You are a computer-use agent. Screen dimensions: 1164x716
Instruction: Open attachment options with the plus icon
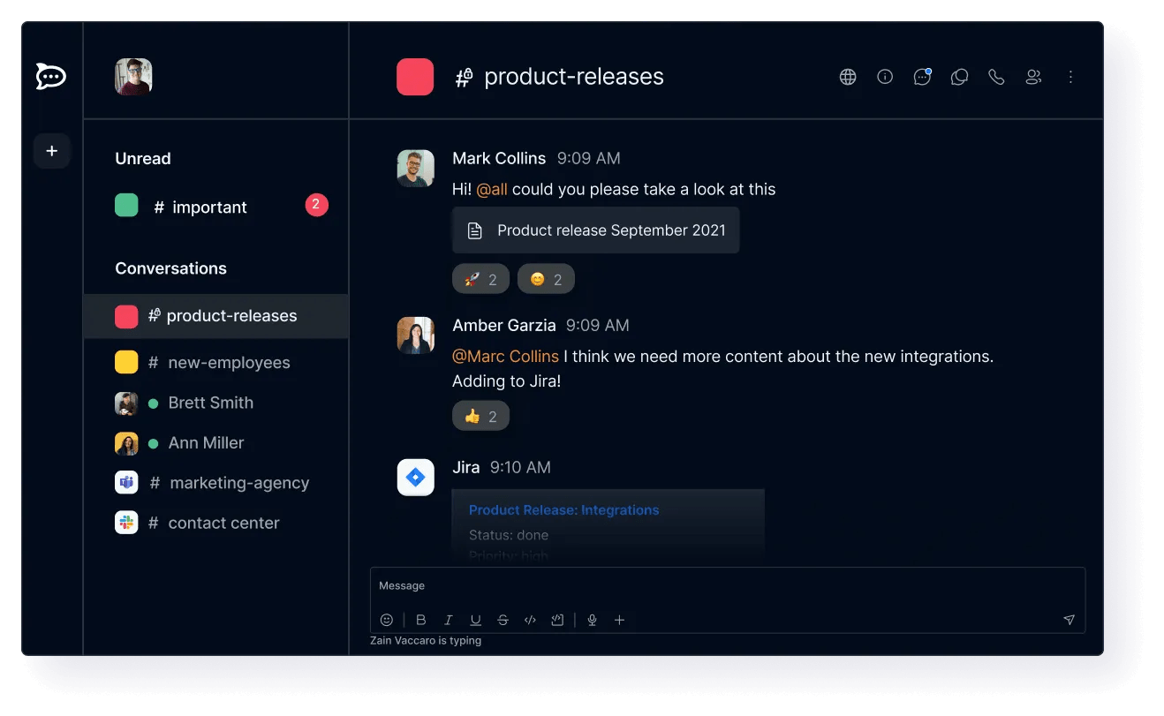click(619, 620)
